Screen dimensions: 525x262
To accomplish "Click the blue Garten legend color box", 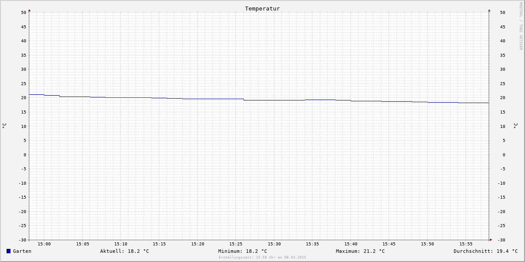I will [x=8, y=251].
